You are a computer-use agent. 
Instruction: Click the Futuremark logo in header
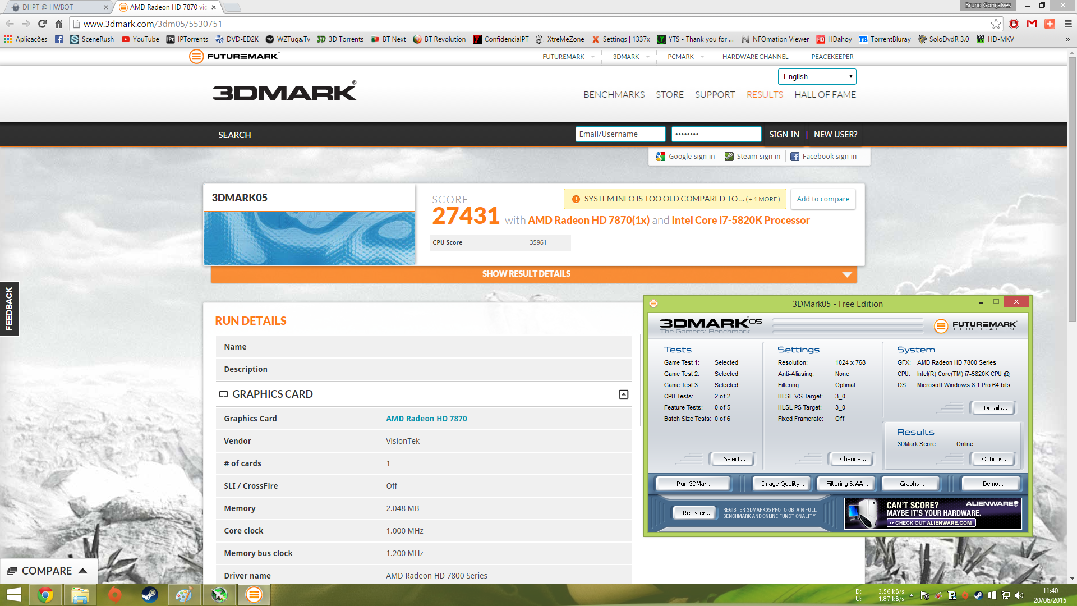point(234,56)
